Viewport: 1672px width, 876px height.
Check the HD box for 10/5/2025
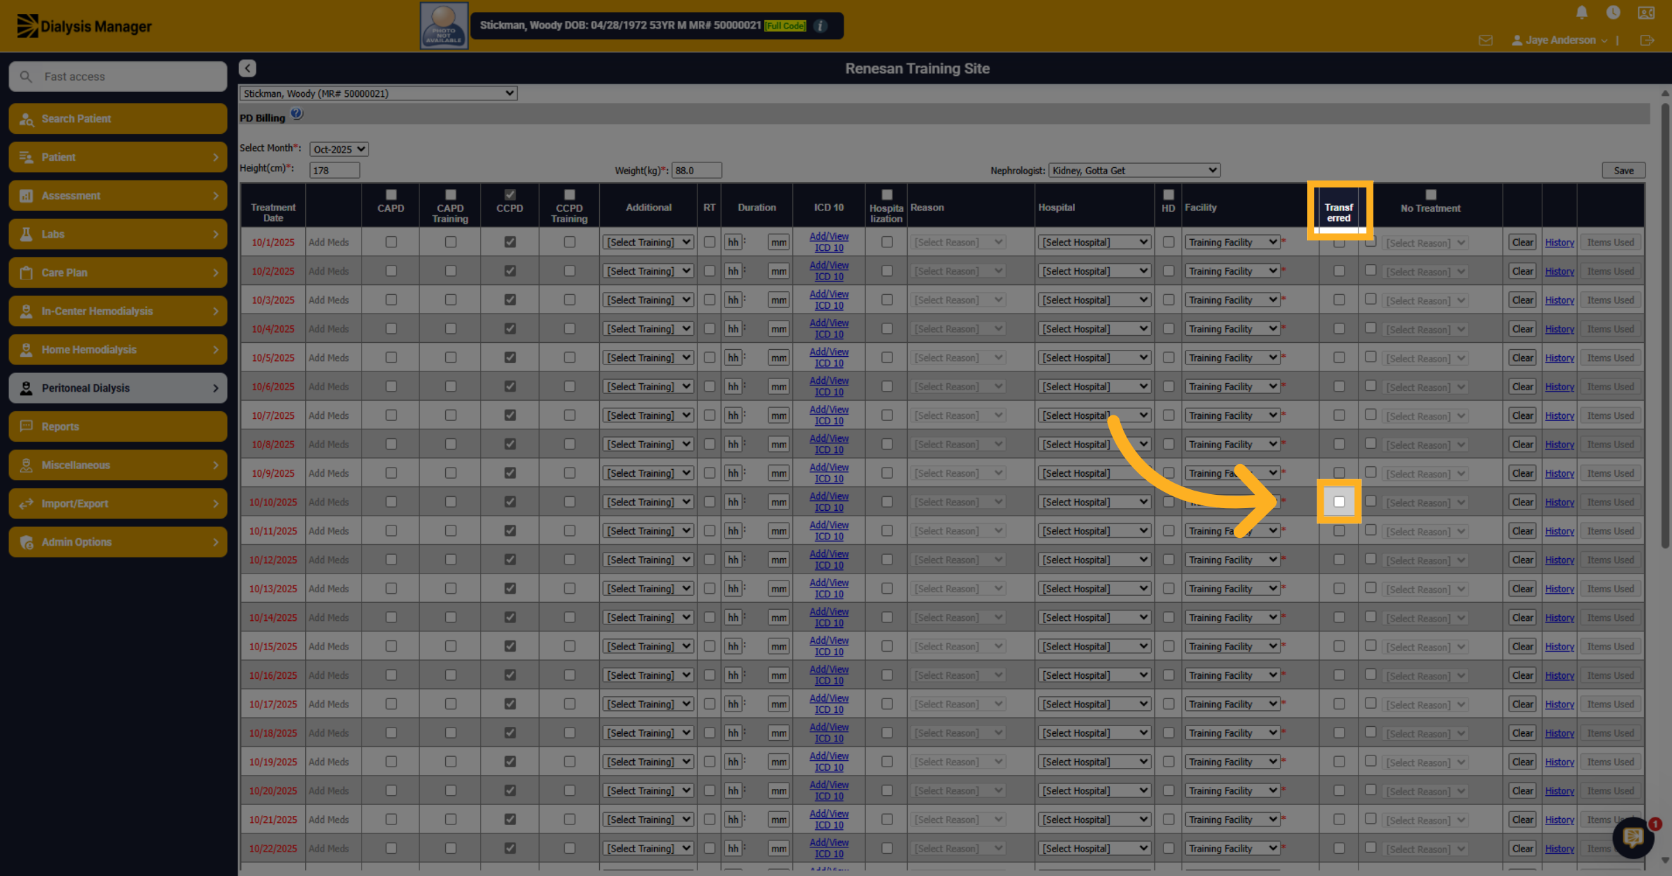[1168, 358]
